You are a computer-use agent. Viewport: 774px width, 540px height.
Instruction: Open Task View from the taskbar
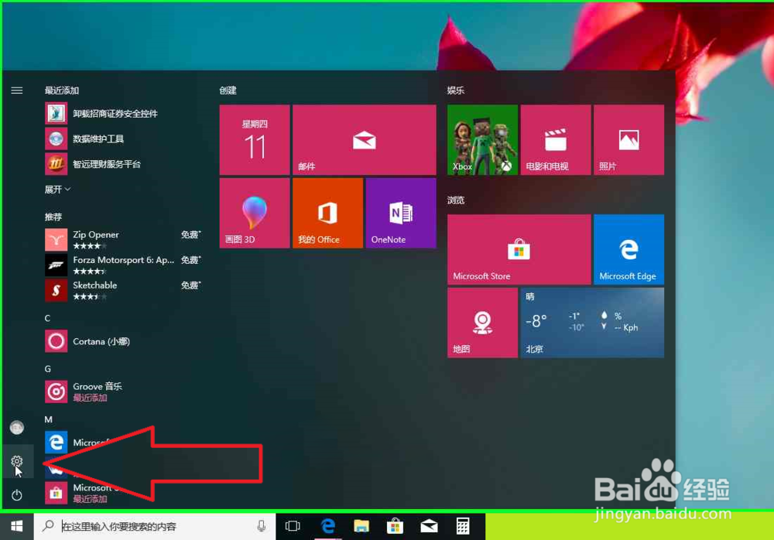pyautogui.click(x=292, y=525)
